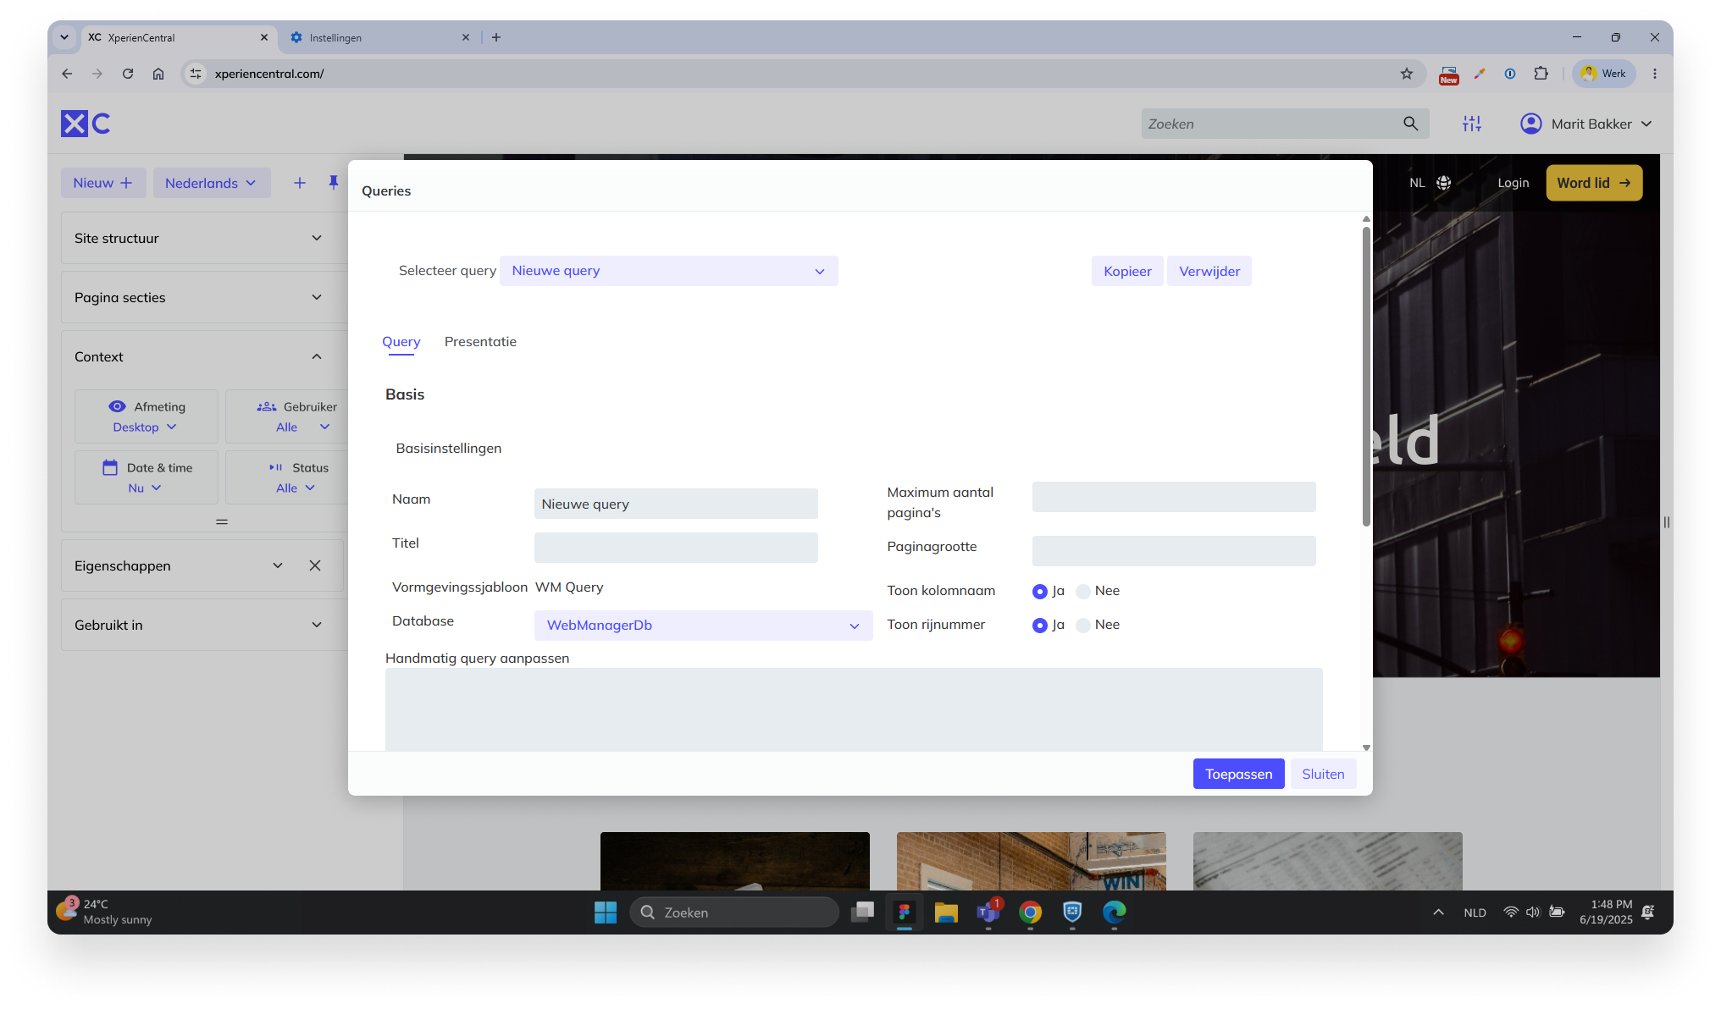
Task: Click the Afmeting eye icon
Action: click(x=118, y=406)
